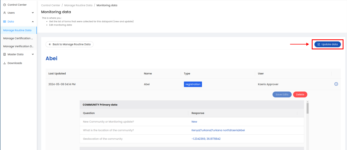
Task: Click the edit icon on Update data
Action: click(319, 44)
